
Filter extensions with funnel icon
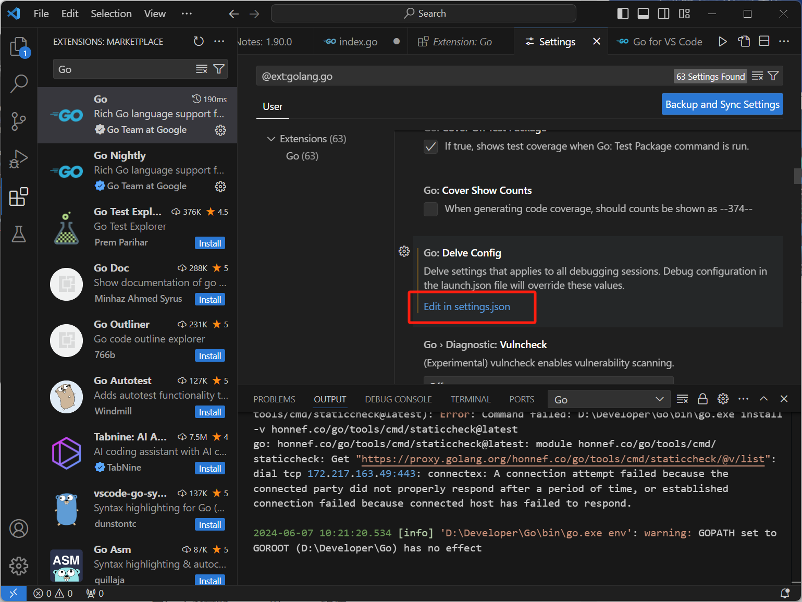219,69
